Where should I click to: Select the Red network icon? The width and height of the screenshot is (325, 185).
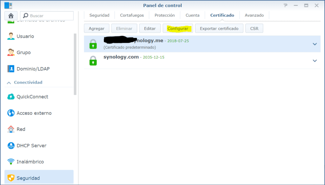[x=11, y=129]
